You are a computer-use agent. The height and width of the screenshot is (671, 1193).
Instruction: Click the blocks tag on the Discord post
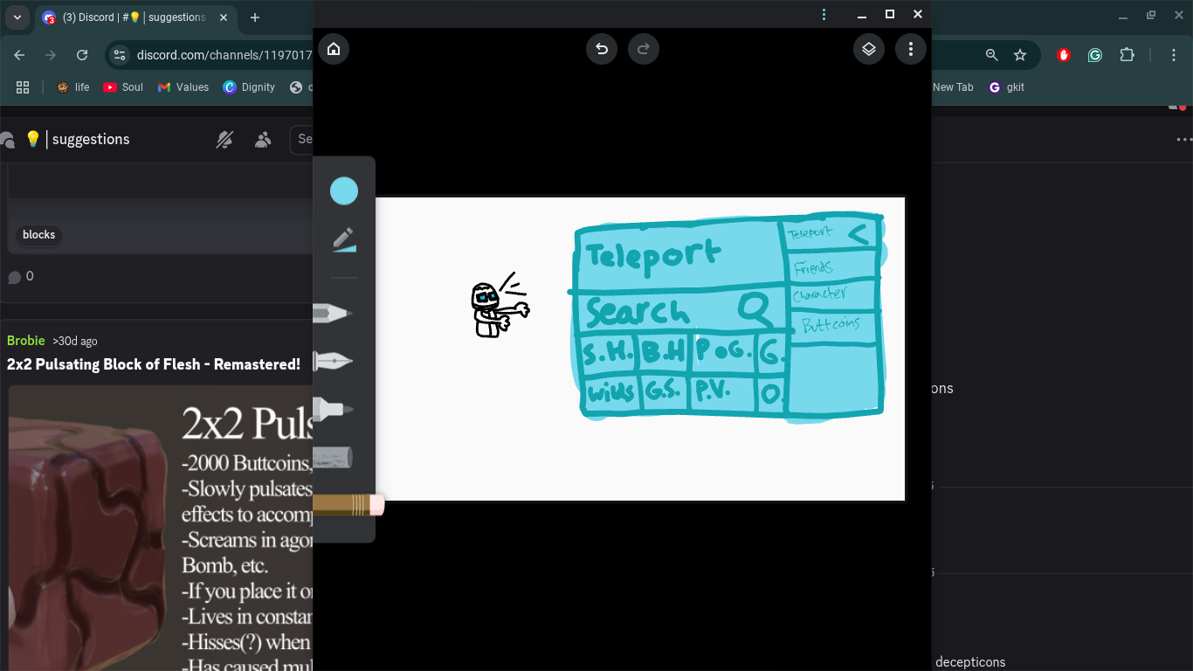[38, 234]
